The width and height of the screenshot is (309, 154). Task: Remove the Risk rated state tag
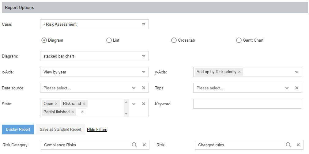tap(84, 104)
